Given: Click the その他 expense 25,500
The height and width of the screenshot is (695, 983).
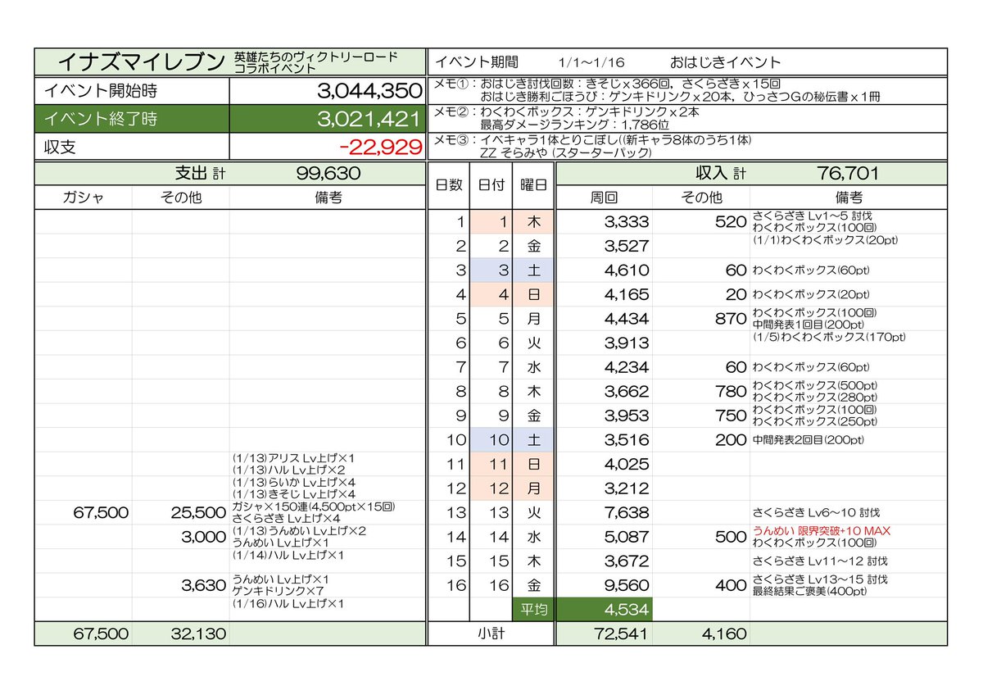Looking at the screenshot, I should (x=197, y=512).
